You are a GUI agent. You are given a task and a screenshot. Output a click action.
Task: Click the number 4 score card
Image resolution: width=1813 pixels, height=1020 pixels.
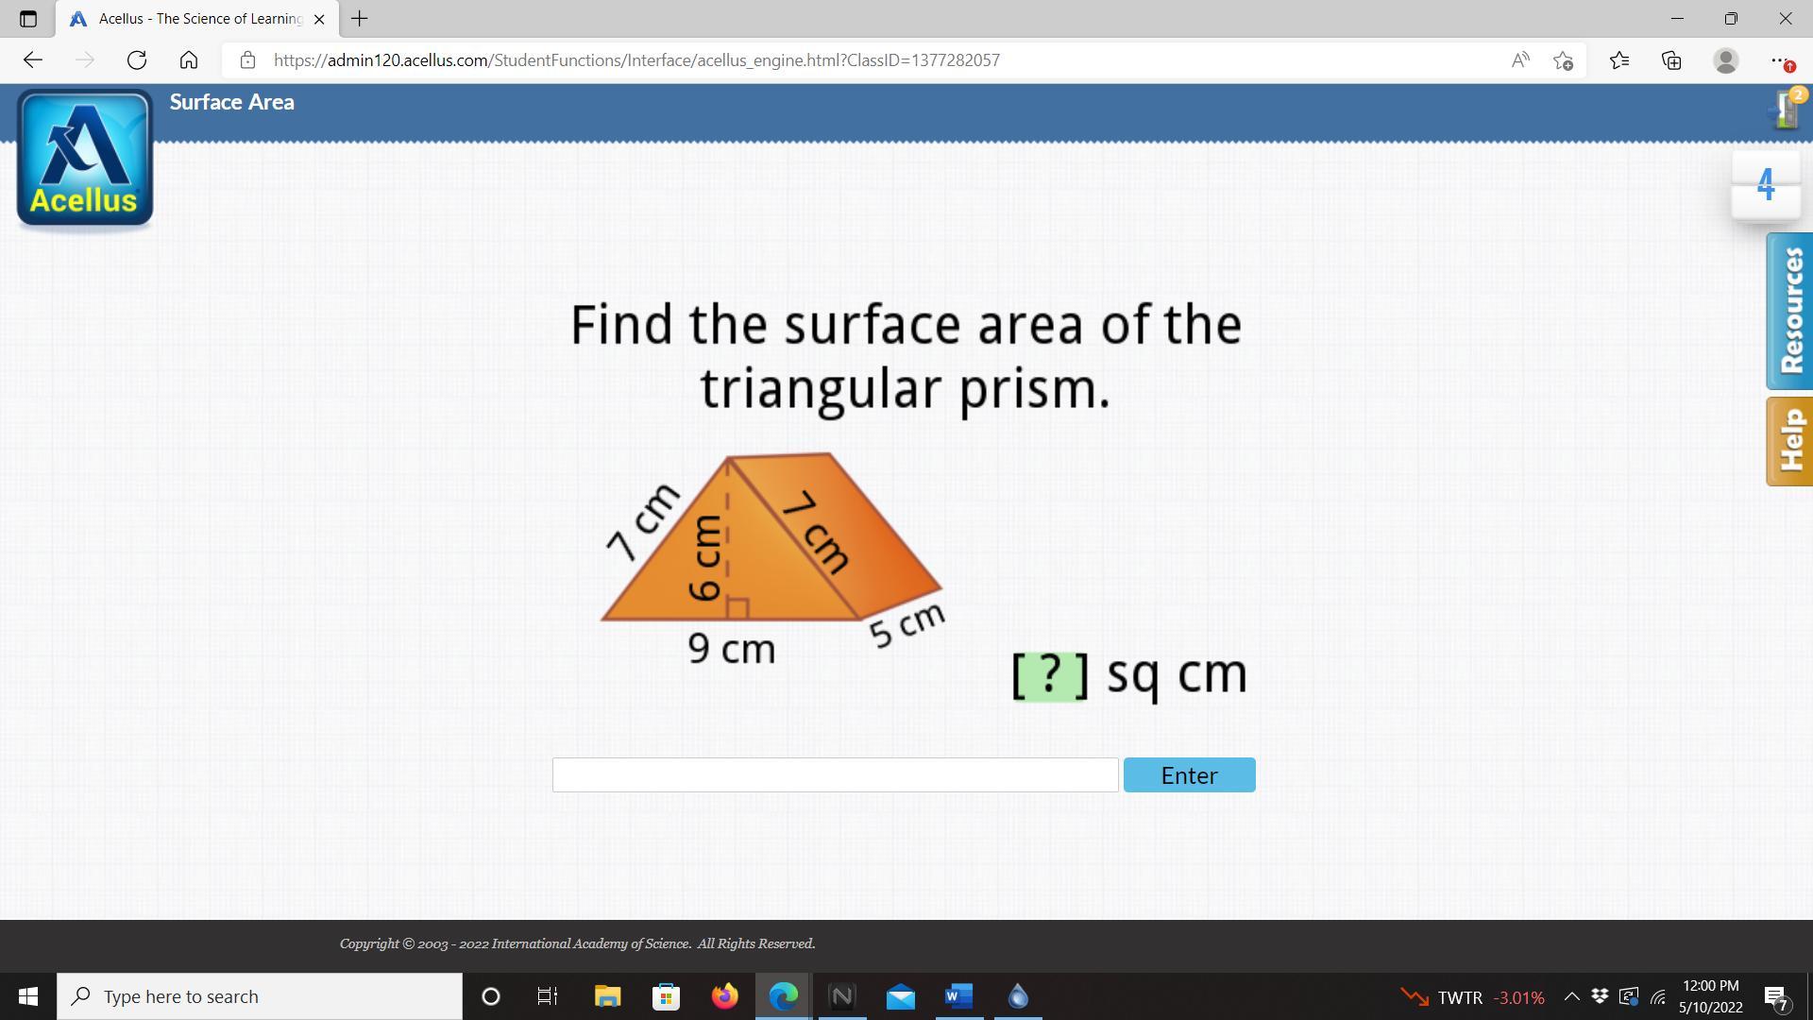1765,185
